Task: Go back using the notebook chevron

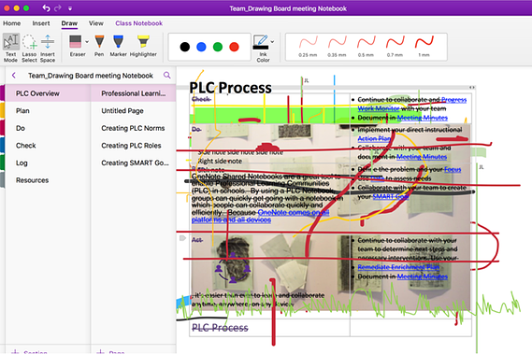Action: pos(14,76)
